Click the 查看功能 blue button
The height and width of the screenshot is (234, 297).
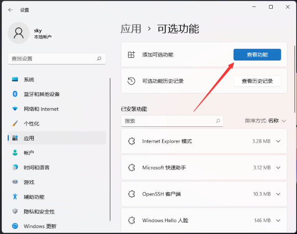coord(257,55)
